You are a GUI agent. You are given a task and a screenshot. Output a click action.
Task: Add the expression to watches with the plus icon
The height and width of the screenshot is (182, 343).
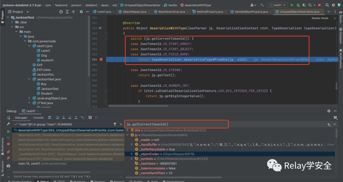point(329,125)
